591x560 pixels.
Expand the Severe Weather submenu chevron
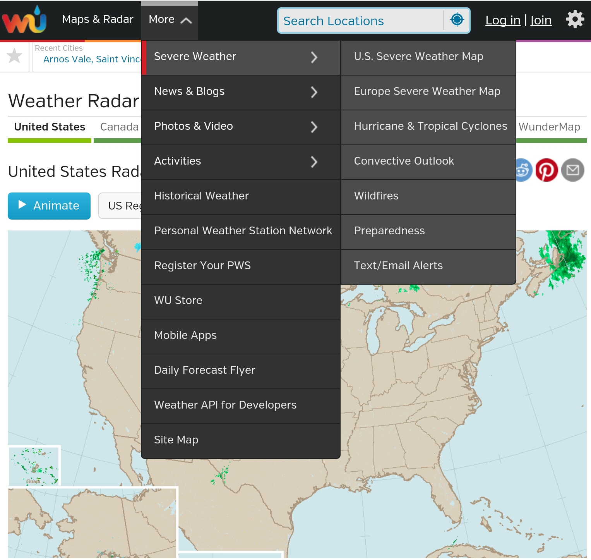click(314, 57)
